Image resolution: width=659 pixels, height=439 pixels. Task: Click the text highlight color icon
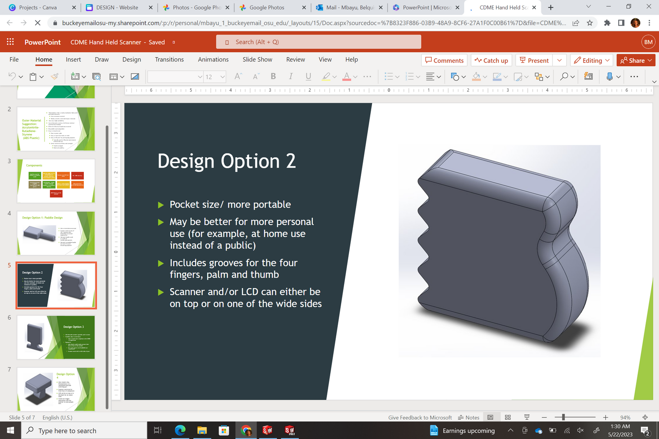(326, 76)
